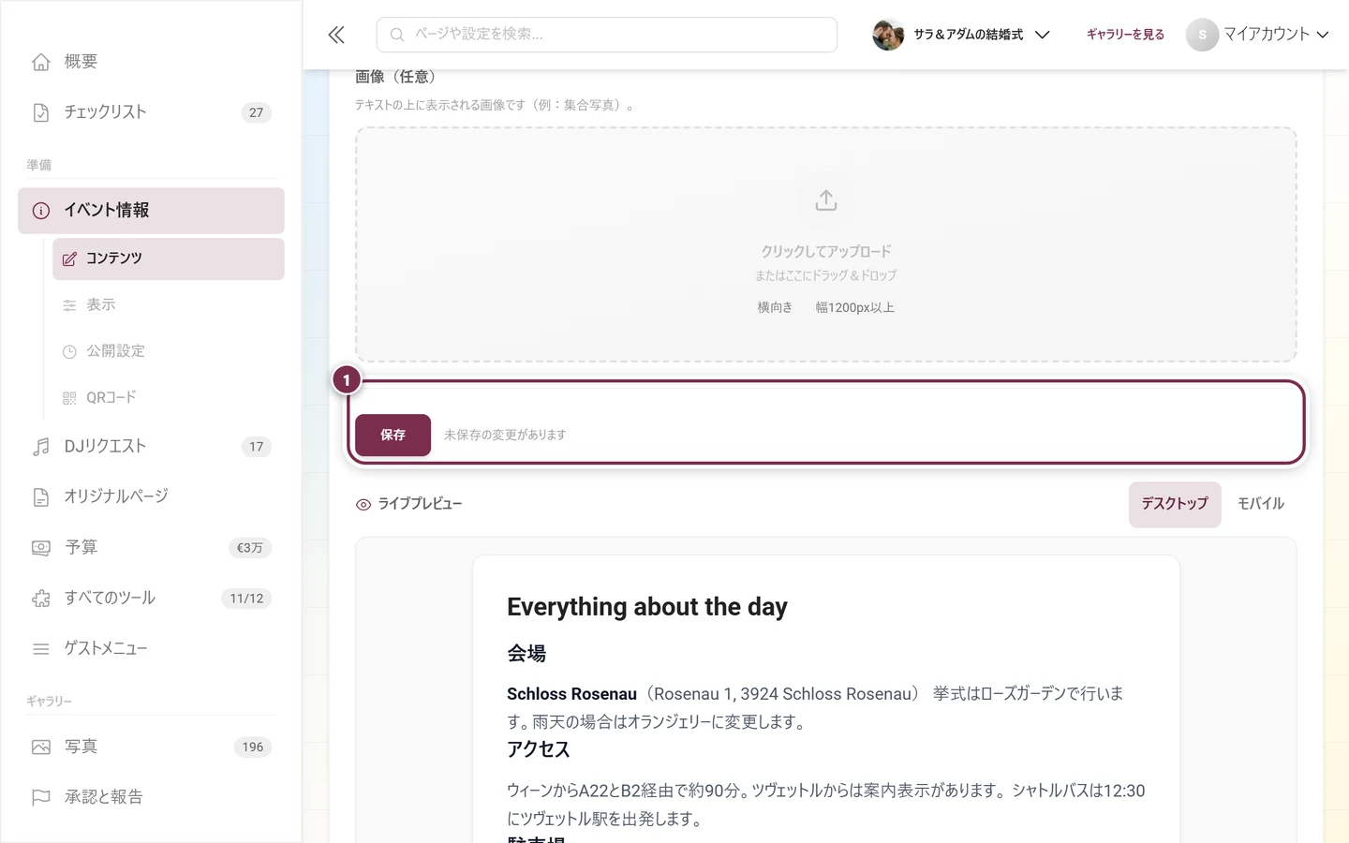Click the マイアカウント S avatar
The width and height of the screenshot is (1349, 843).
tap(1202, 35)
